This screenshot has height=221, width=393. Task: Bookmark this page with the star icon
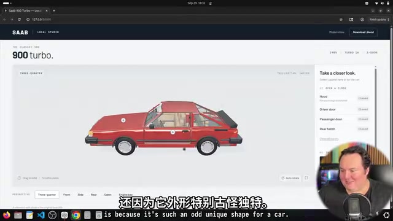(341, 19)
